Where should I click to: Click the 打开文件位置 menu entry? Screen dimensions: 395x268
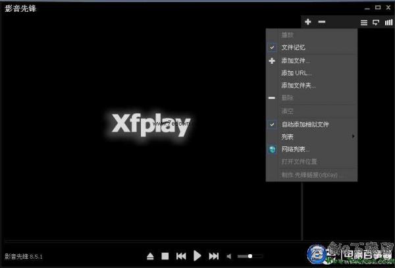(312, 161)
